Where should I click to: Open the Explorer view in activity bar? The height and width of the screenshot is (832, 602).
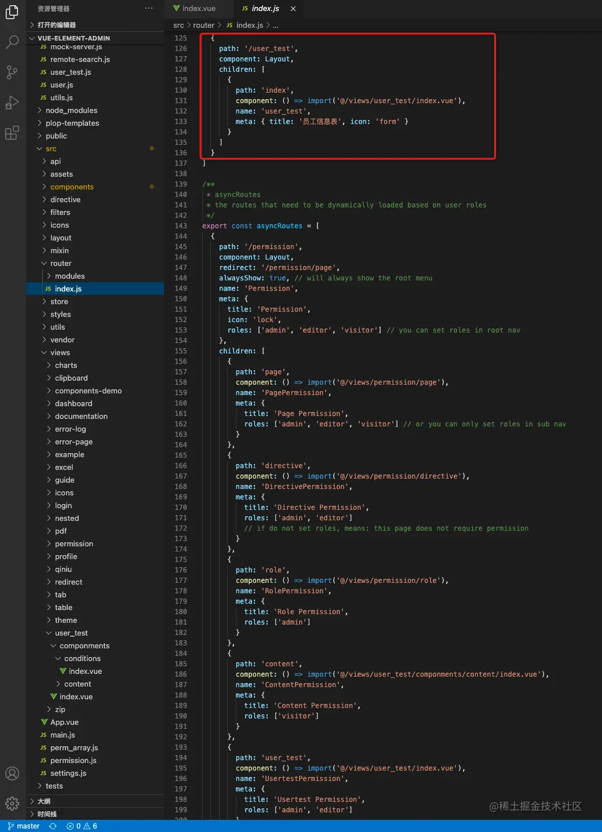pos(12,11)
